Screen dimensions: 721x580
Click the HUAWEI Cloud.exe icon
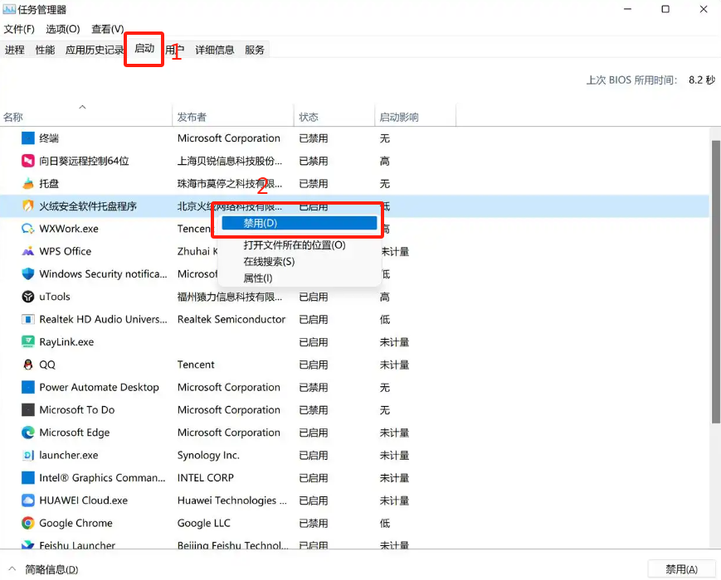tap(27, 500)
